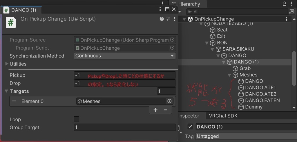Screen dimensions: 297x142
Task: Switch to the VRChat SDK tab
Action: click(x=223, y=116)
